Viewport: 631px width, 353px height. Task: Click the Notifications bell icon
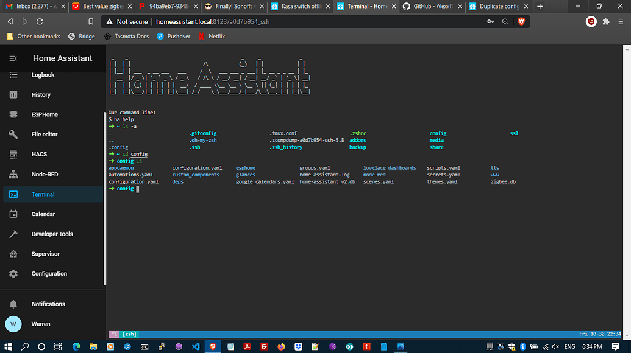[x=13, y=304]
